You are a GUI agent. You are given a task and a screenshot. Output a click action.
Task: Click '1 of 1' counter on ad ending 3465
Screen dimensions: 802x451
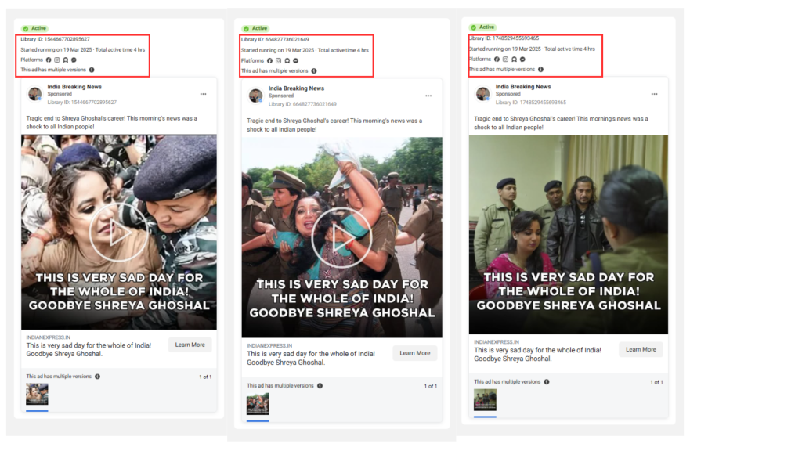coord(656,382)
